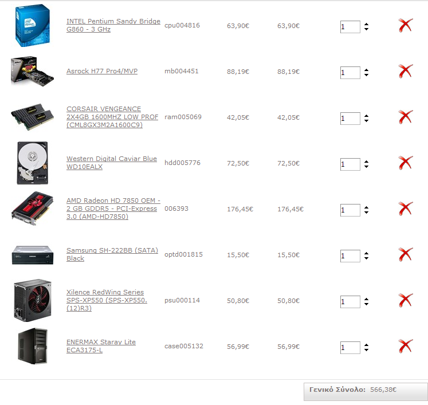This screenshot has width=428, height=405.
Task: Increase quantity of the INTEL Pentium CPU
Action: (366, 24)
